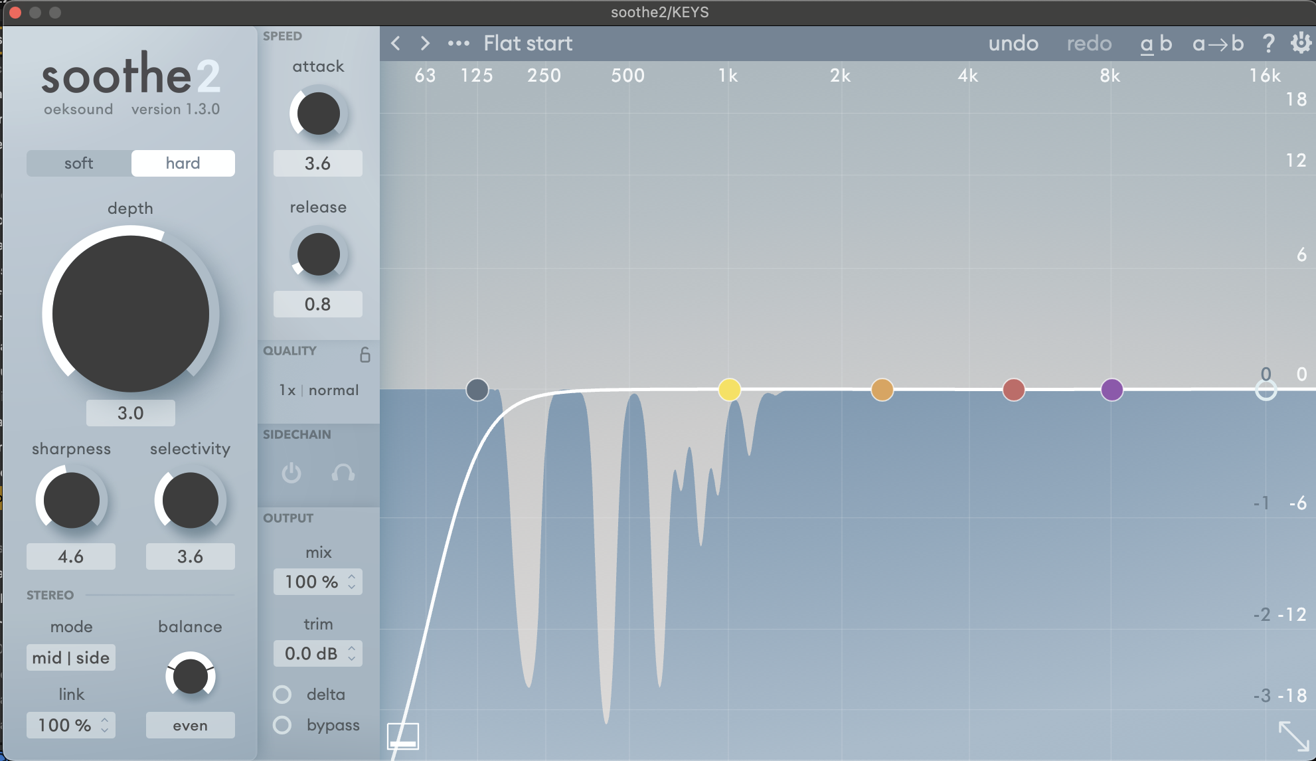Click the balance value field even
This screenshot has height=761, width=1316.
click(x=190, y=725)
